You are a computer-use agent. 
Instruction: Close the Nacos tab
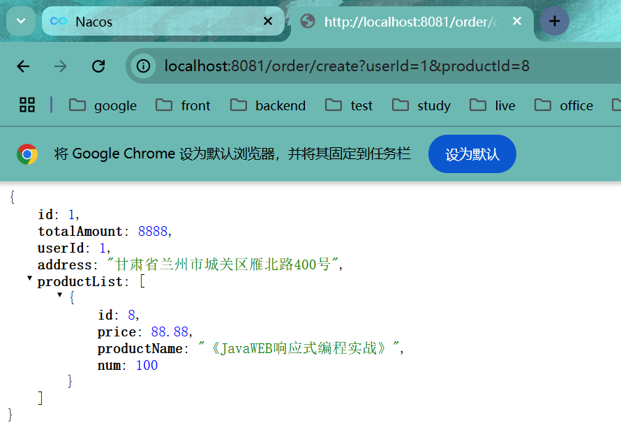tap(268, 22)
